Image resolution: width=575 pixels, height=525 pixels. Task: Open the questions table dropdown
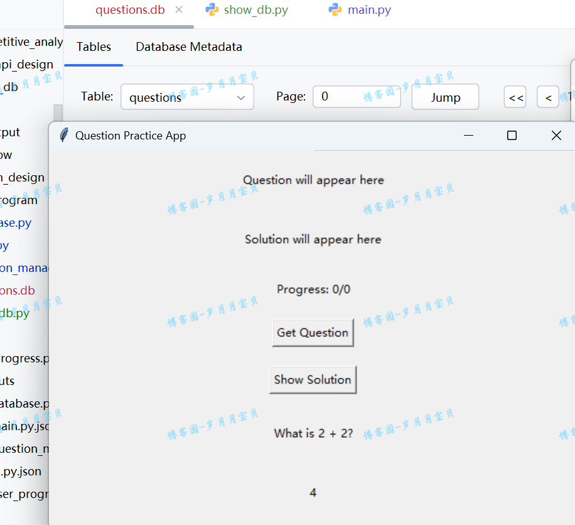188,97
